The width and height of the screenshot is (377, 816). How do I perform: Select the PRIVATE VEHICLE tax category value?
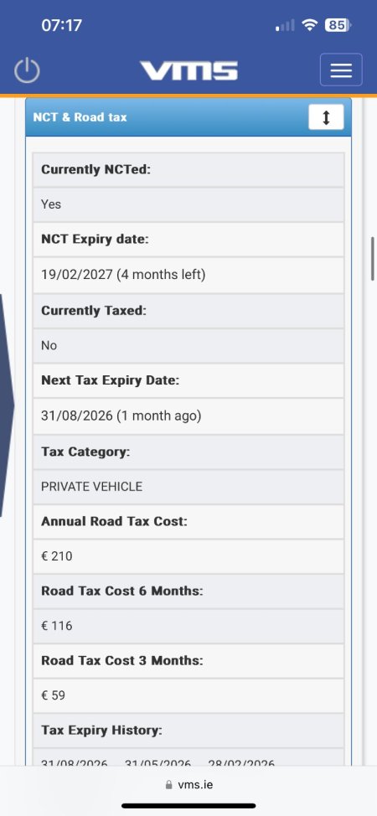91,487
